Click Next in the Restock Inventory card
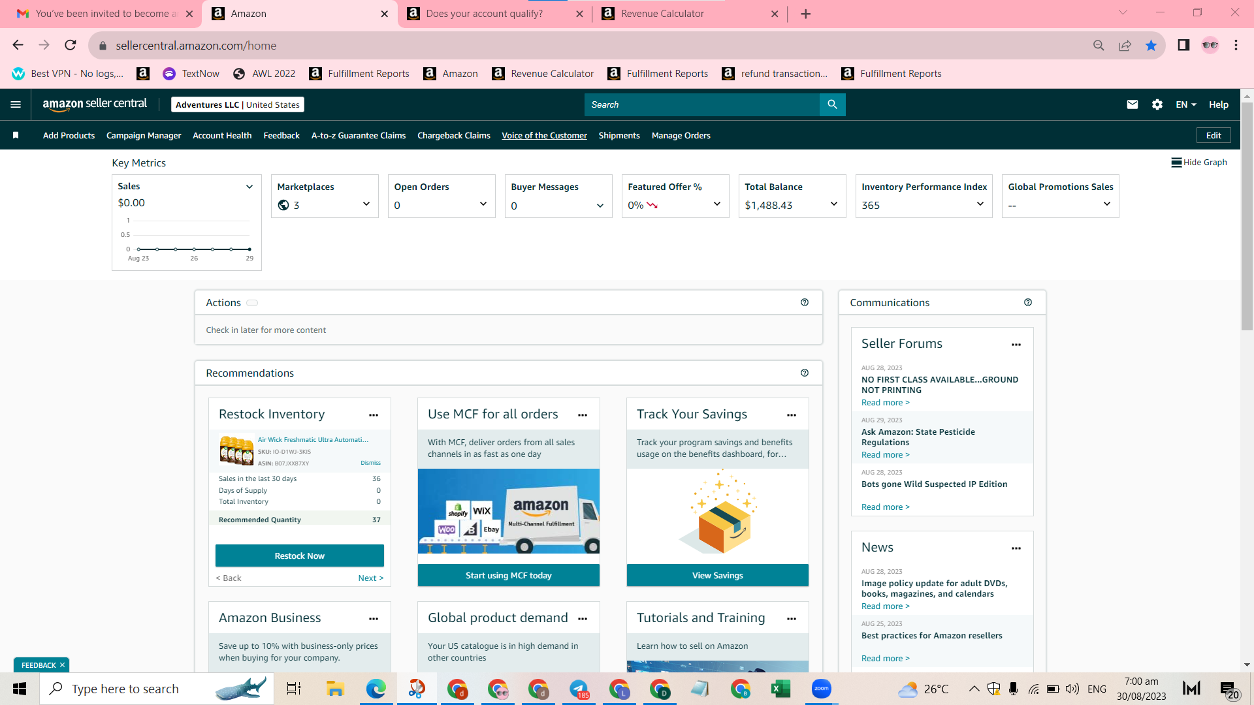The height and width of the screenshot is (705, 1254). [x=371, y=578]
